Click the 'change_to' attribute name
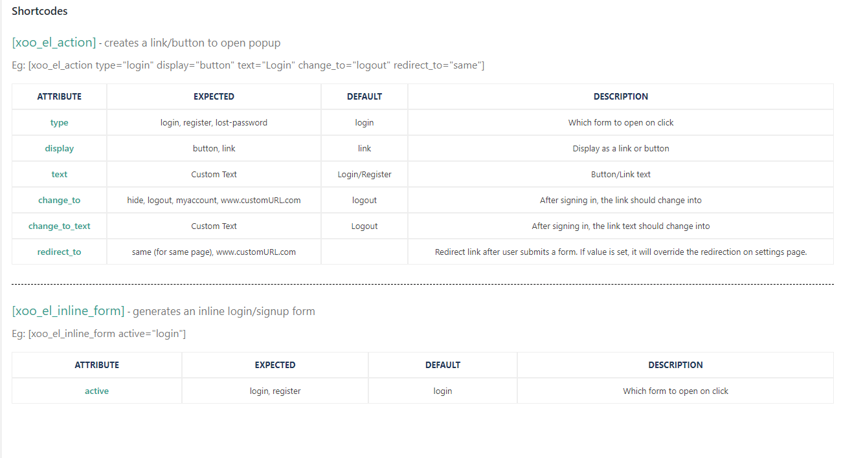 pyautogui.click(x=60, y=201)
